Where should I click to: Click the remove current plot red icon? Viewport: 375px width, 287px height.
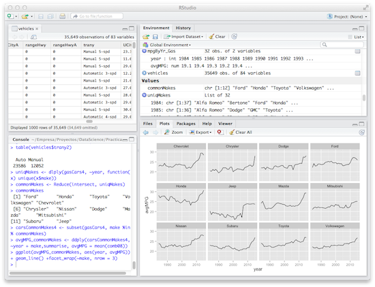(x=220, y=132)
